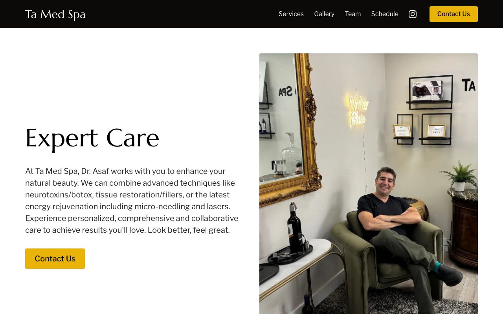Viewport: 503px width, 314px height.
Task: Go to the Gallery section
Action: 324,14
